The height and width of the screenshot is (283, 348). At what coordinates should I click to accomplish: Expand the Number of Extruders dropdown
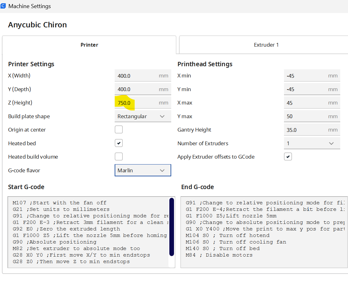click(312, 143)
